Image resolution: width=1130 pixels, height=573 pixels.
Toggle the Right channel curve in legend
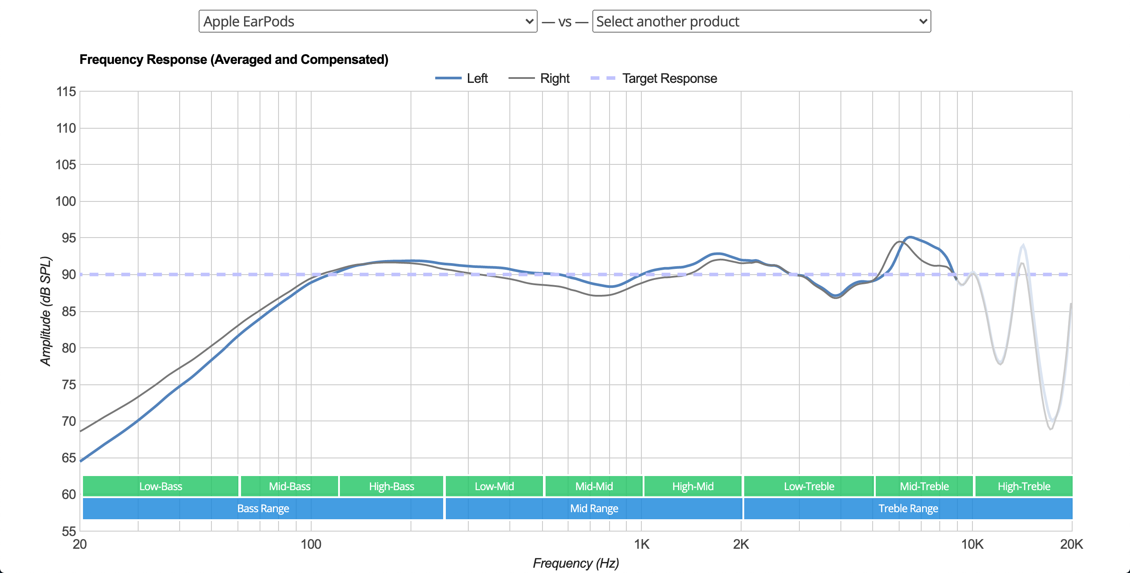(x=554, y=78)
